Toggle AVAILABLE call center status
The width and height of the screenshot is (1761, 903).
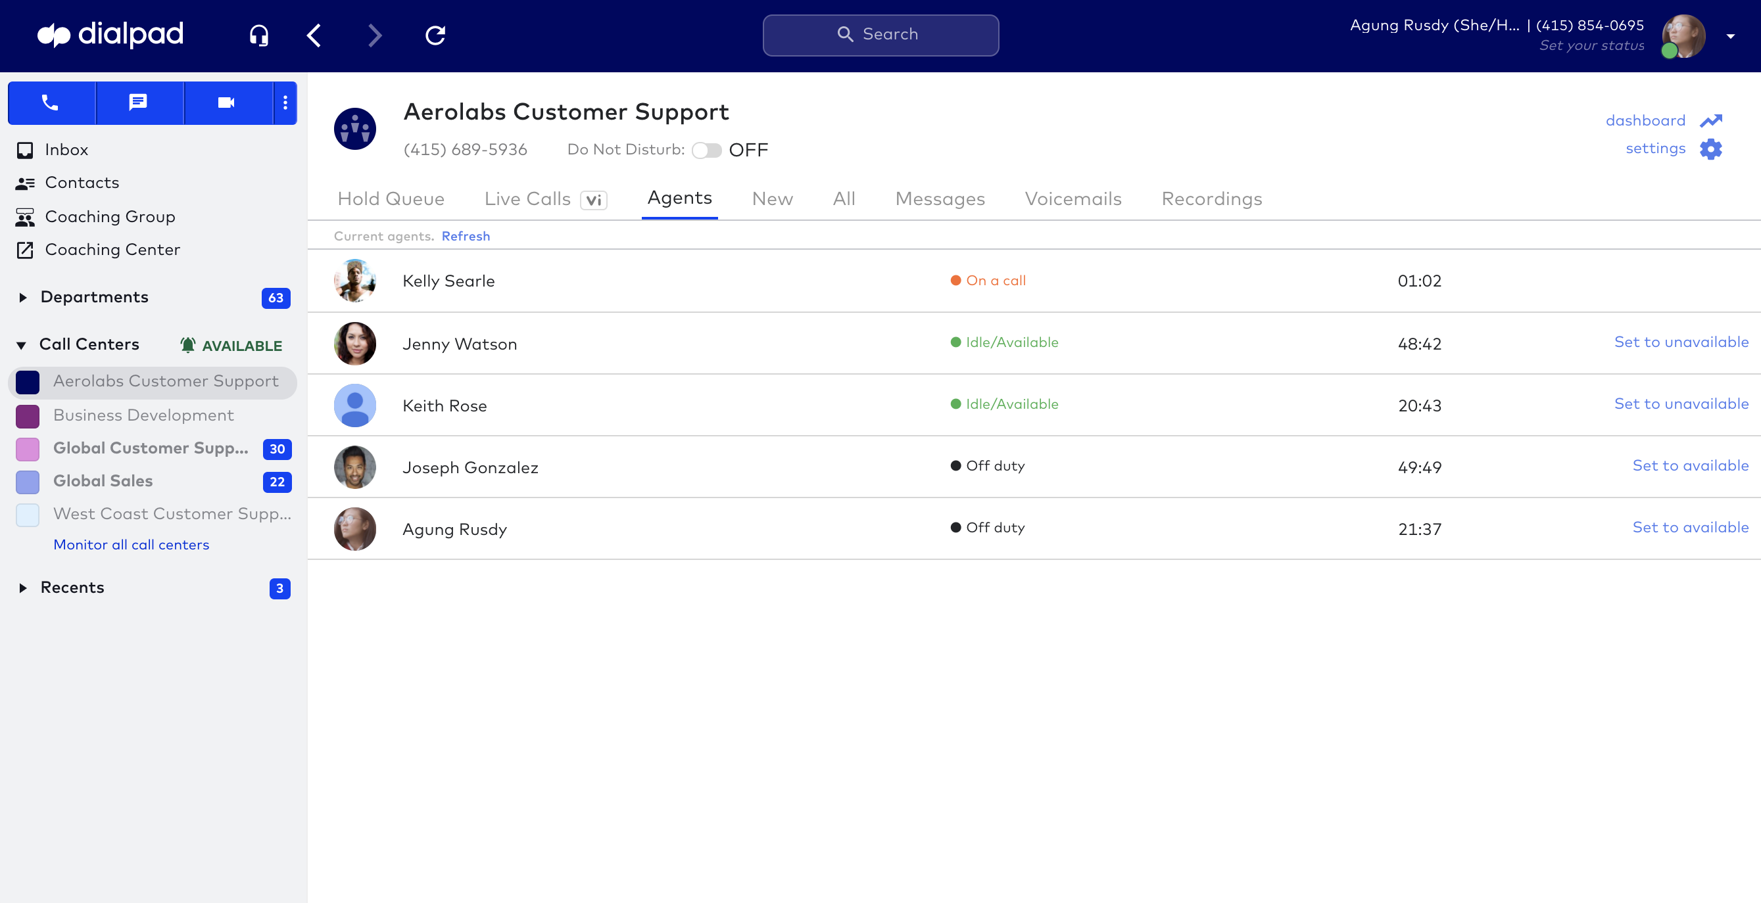(231, 346)
